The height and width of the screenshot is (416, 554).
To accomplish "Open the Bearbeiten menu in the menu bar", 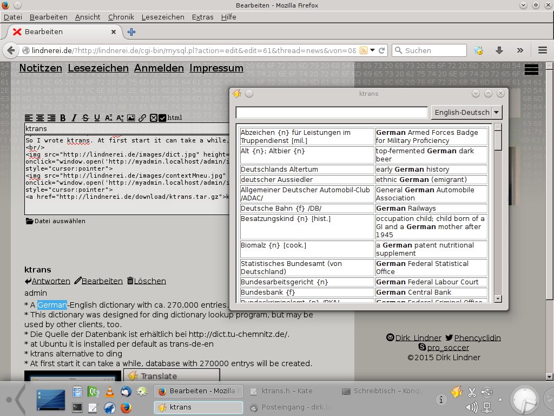I will [48, 17].
